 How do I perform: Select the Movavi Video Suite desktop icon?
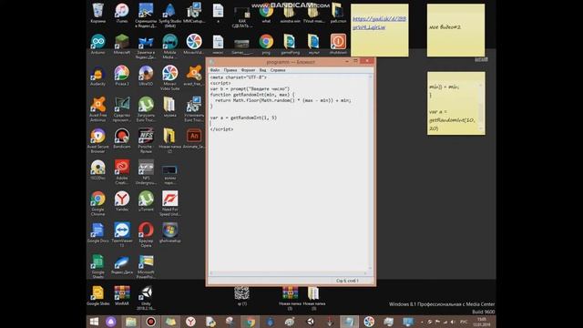[x=170, y=77]
